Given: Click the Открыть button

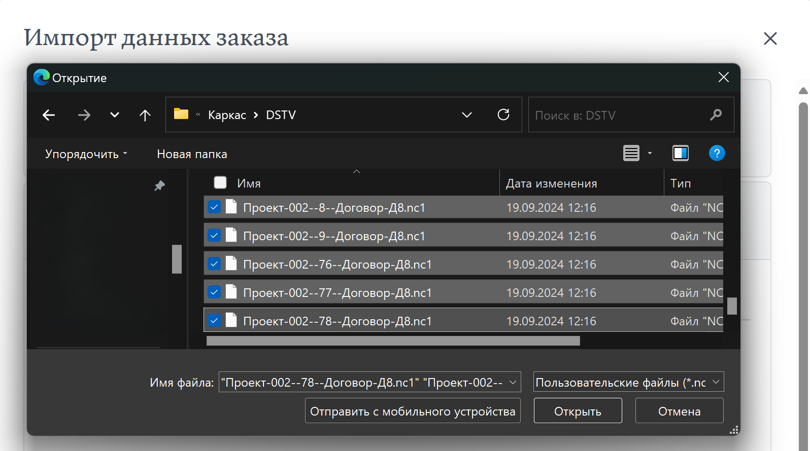Looking at the screenshot, I should 578,410.
